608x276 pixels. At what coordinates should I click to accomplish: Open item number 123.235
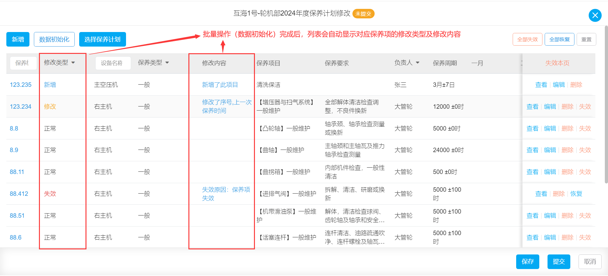point(21,85)
